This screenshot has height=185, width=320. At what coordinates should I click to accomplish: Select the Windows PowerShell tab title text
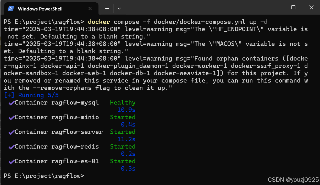[x=40, y=9]
